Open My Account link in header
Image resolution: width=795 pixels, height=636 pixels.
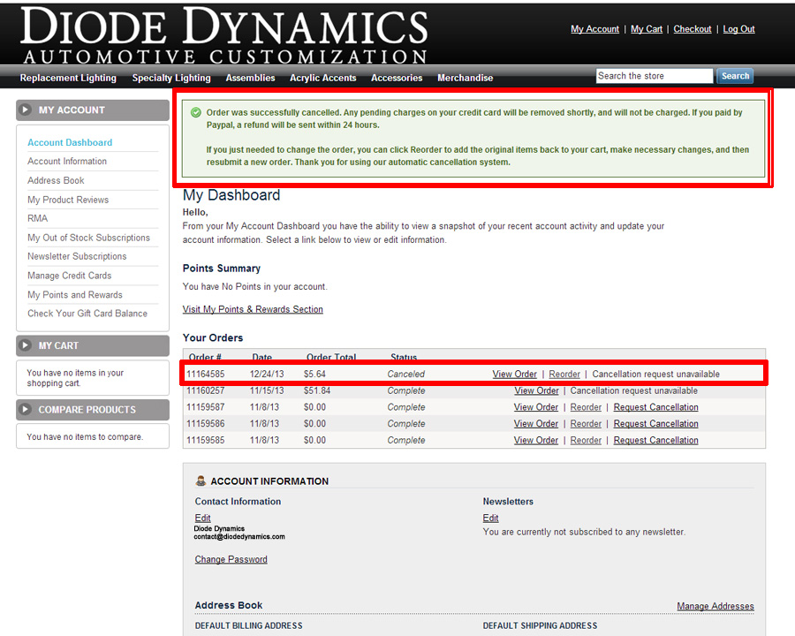click(x=594, y=29)
